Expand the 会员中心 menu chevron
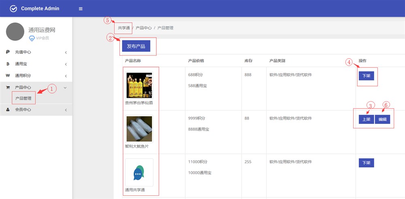 point(66,110)
